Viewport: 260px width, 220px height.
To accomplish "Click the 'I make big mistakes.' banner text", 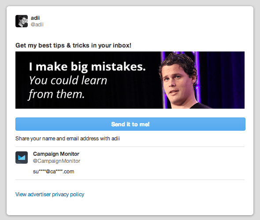I will coord(87,66).
